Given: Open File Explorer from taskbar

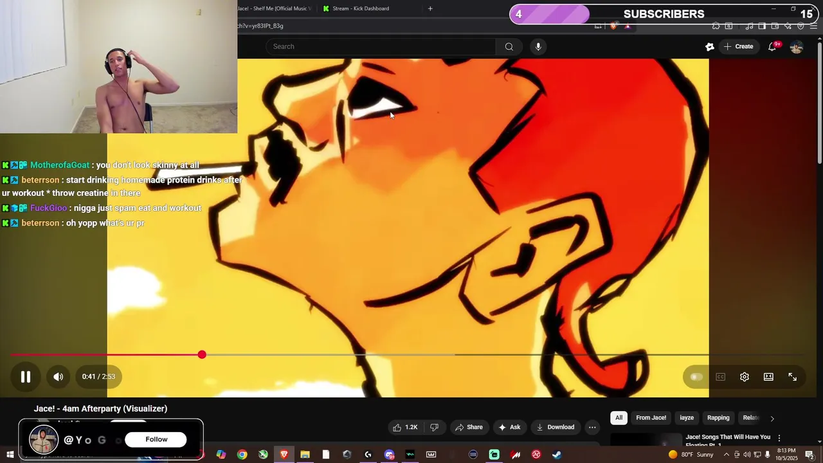Looking at the screenshot, I should pyautogui.click(x=305, y=455).
